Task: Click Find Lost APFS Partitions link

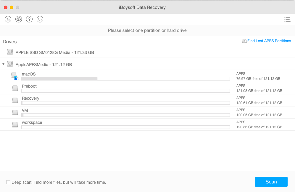Action: click(269, 41)
